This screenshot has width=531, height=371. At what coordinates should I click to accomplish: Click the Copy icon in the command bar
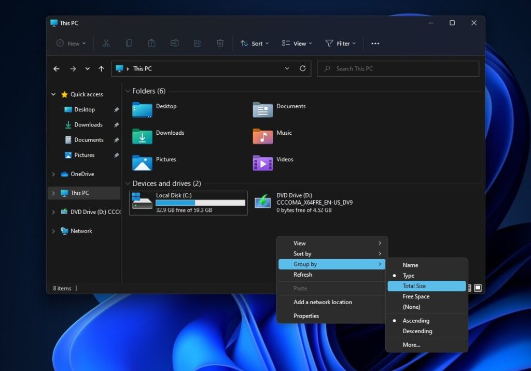[129, 44]
